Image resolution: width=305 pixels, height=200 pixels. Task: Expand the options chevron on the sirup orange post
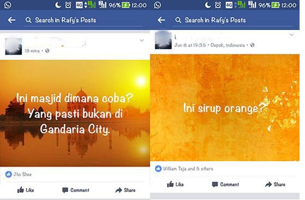(x=291, y=35)
